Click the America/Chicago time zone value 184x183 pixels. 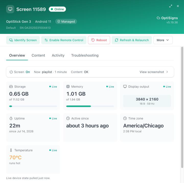pyautogui.click(x=143, y=126)
